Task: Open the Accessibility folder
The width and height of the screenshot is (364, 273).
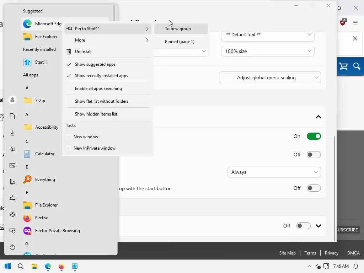Action: click(x=41, y=127)
